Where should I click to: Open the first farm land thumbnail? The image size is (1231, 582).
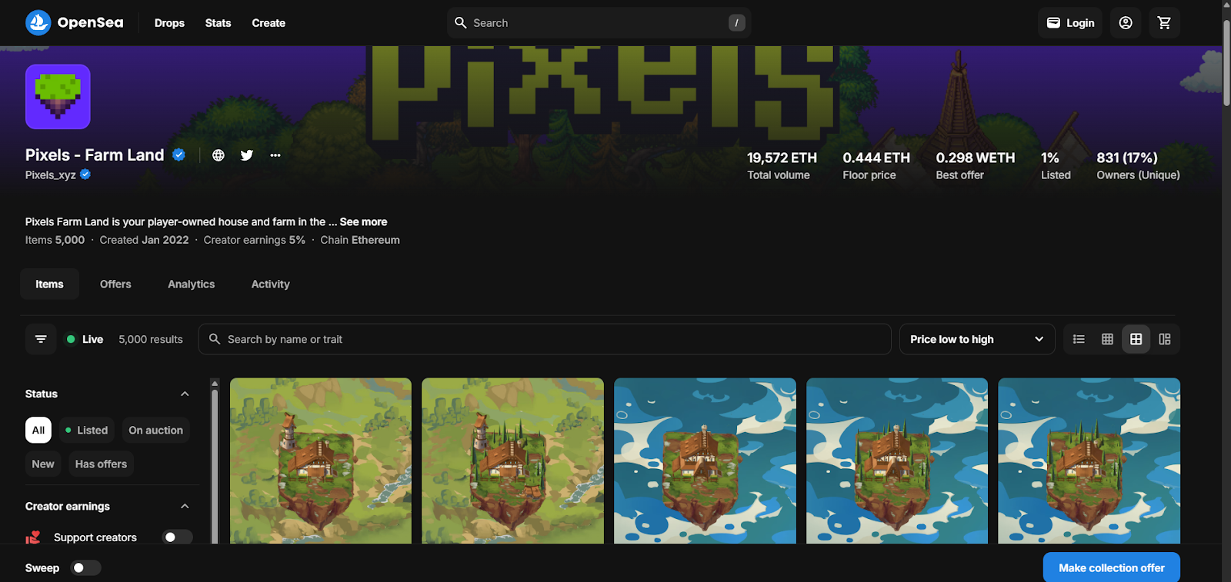321,461
